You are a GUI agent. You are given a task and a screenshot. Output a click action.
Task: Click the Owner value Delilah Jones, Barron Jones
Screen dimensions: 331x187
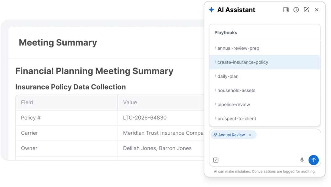(157, 148)
